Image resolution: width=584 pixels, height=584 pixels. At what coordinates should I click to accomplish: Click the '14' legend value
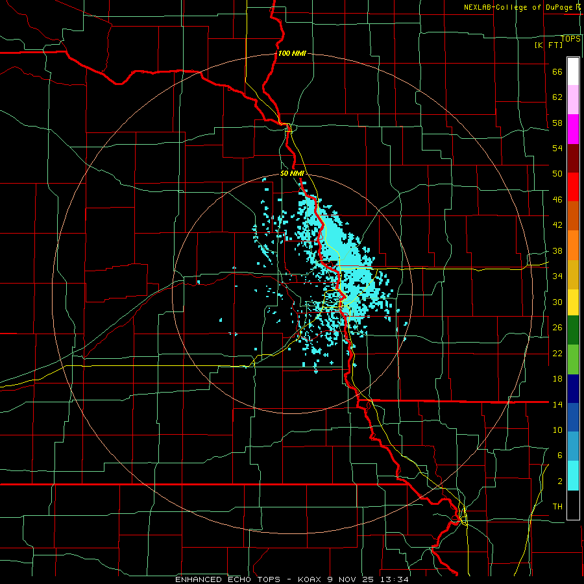[557, 404]
